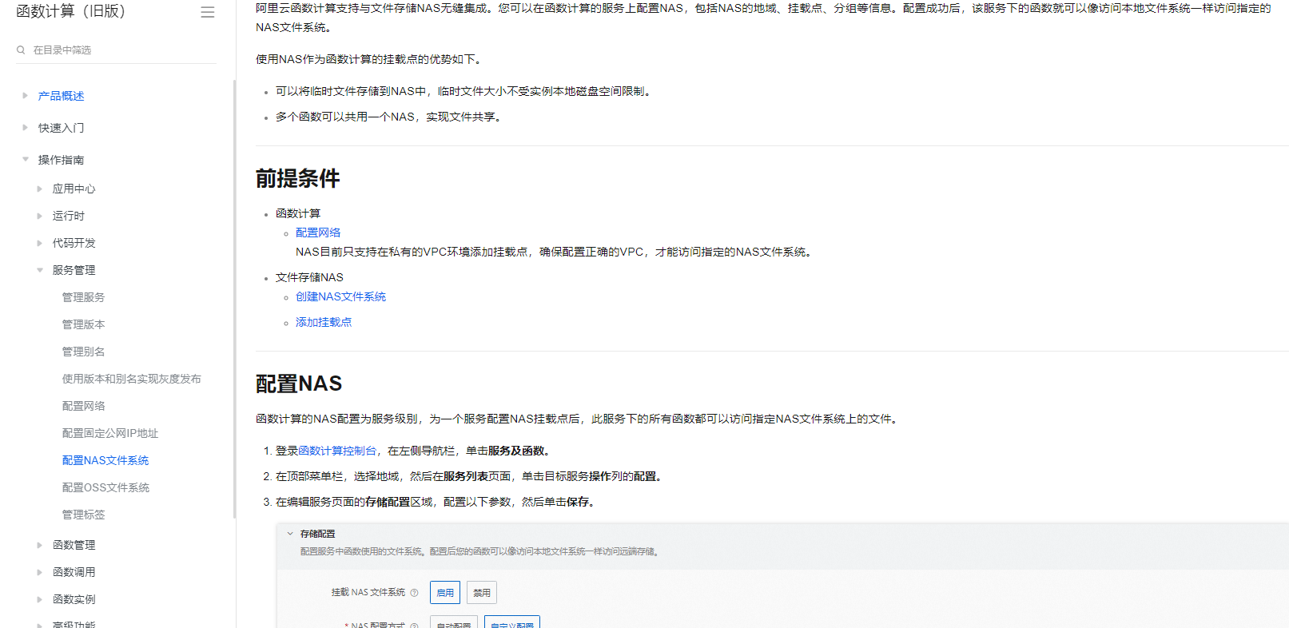Open the 配置OSS文件系统 page

105,487
